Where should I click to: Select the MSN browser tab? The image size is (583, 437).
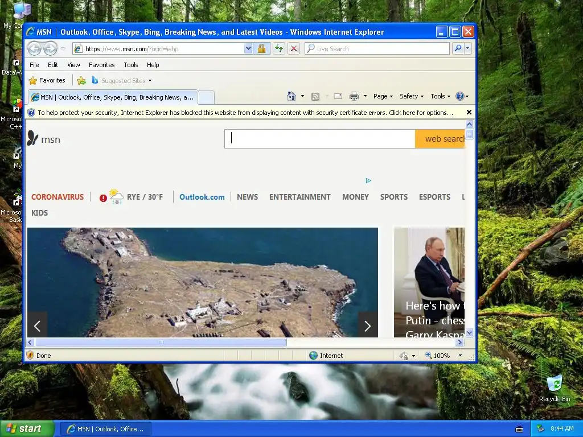113,97
